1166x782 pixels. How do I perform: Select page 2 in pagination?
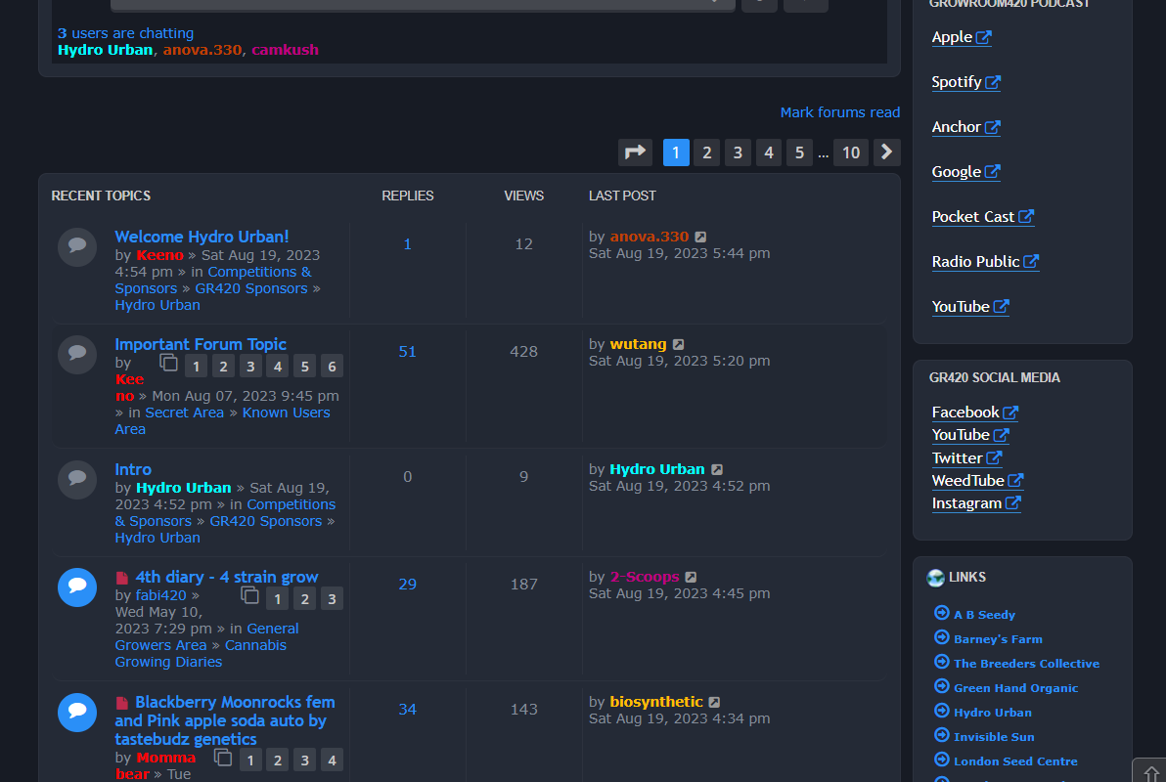[x=706, y=152]
